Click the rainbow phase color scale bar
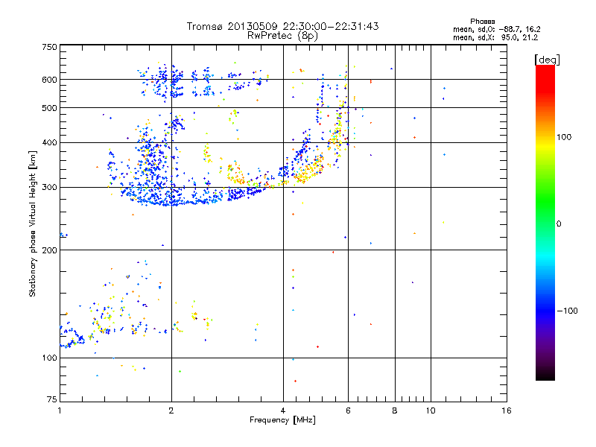596x447 pixels. point(545,223)
